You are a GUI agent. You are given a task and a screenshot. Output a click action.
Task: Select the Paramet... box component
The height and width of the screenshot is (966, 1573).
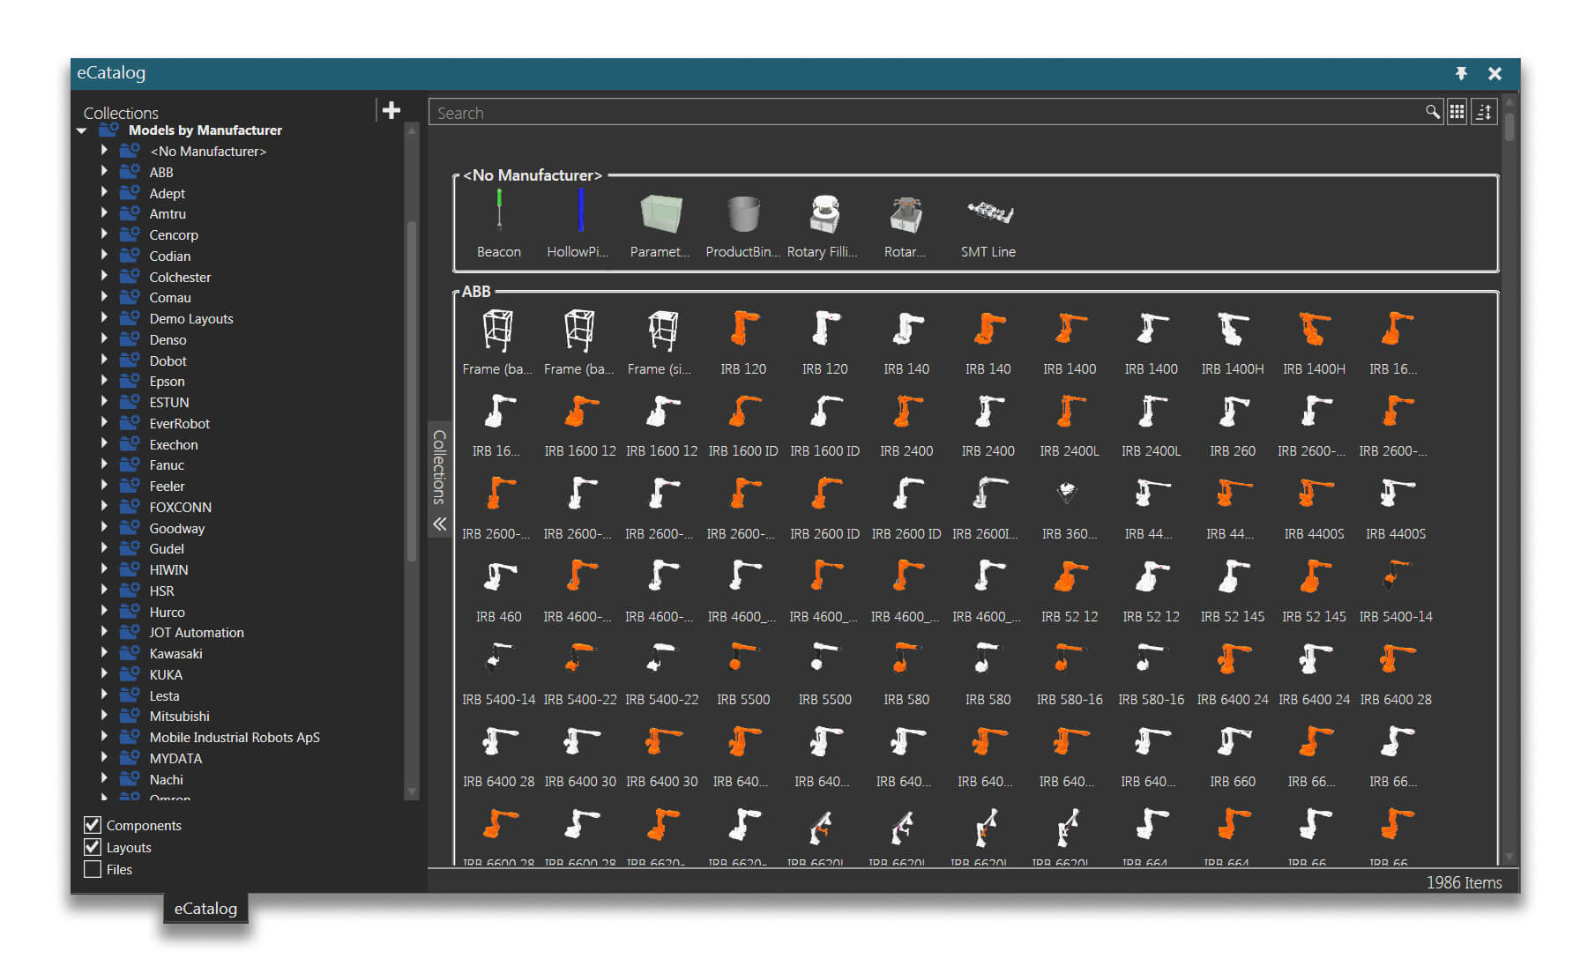tap(660, 226)
